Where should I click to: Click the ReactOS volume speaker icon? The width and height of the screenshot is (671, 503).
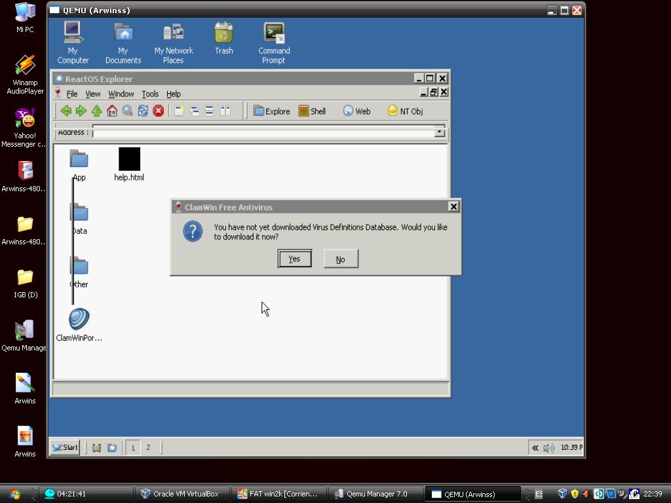548,448
